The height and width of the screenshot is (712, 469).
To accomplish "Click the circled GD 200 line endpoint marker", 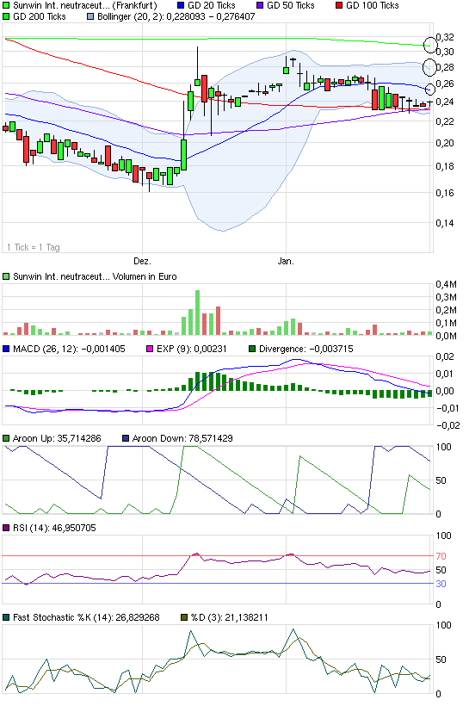I will [x=430, y=45].
